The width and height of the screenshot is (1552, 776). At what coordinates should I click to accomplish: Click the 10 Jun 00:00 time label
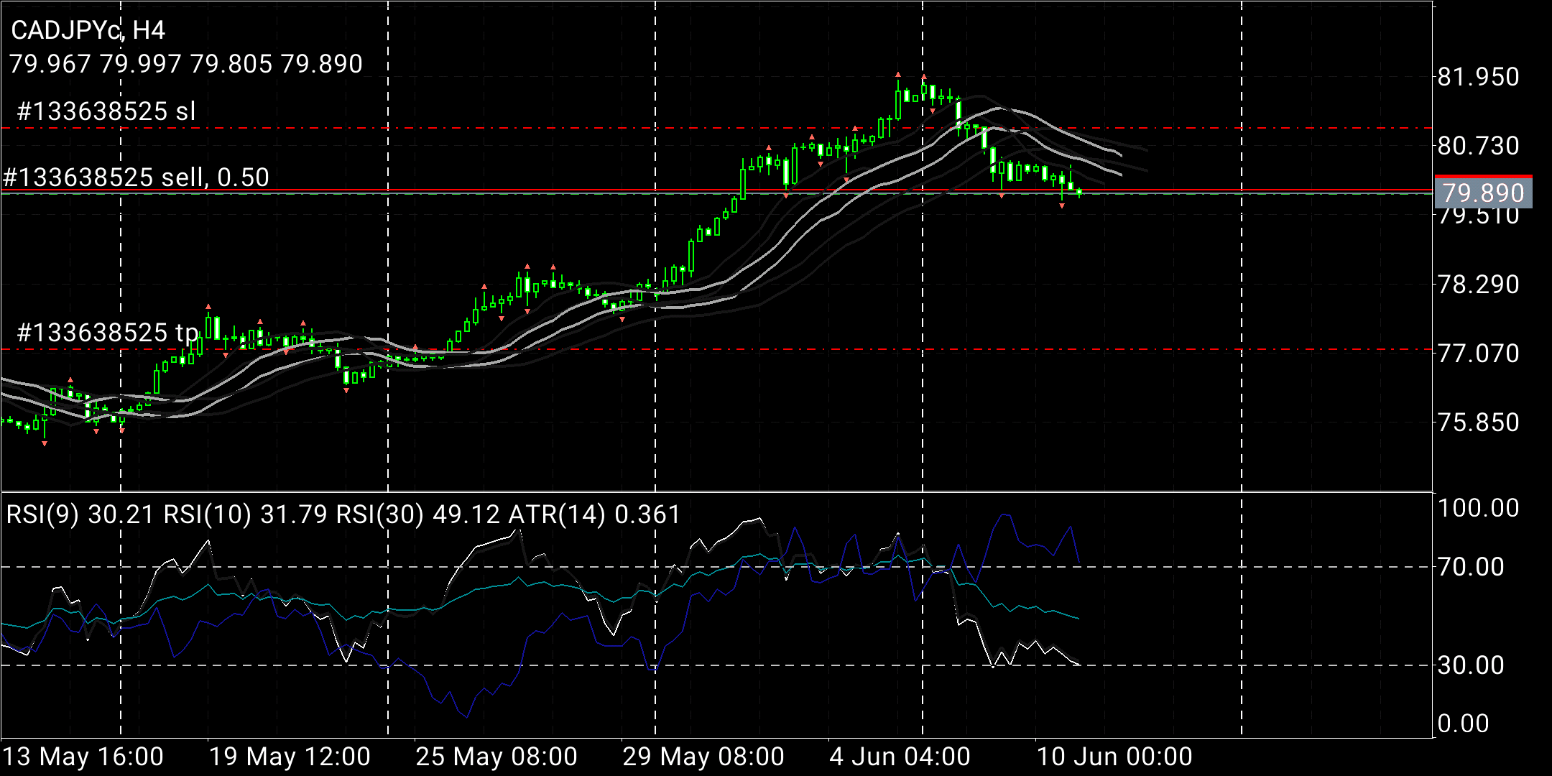click(1114, 757)
